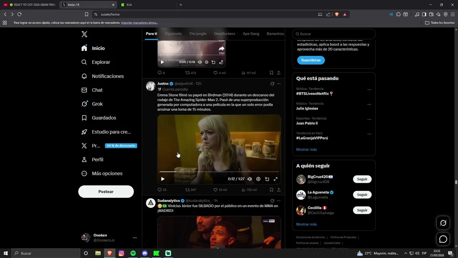The height and width of the screenshot is (258, 458).
Task: Click Mostrar más under Qué está pasando
Action: (306, 149)
